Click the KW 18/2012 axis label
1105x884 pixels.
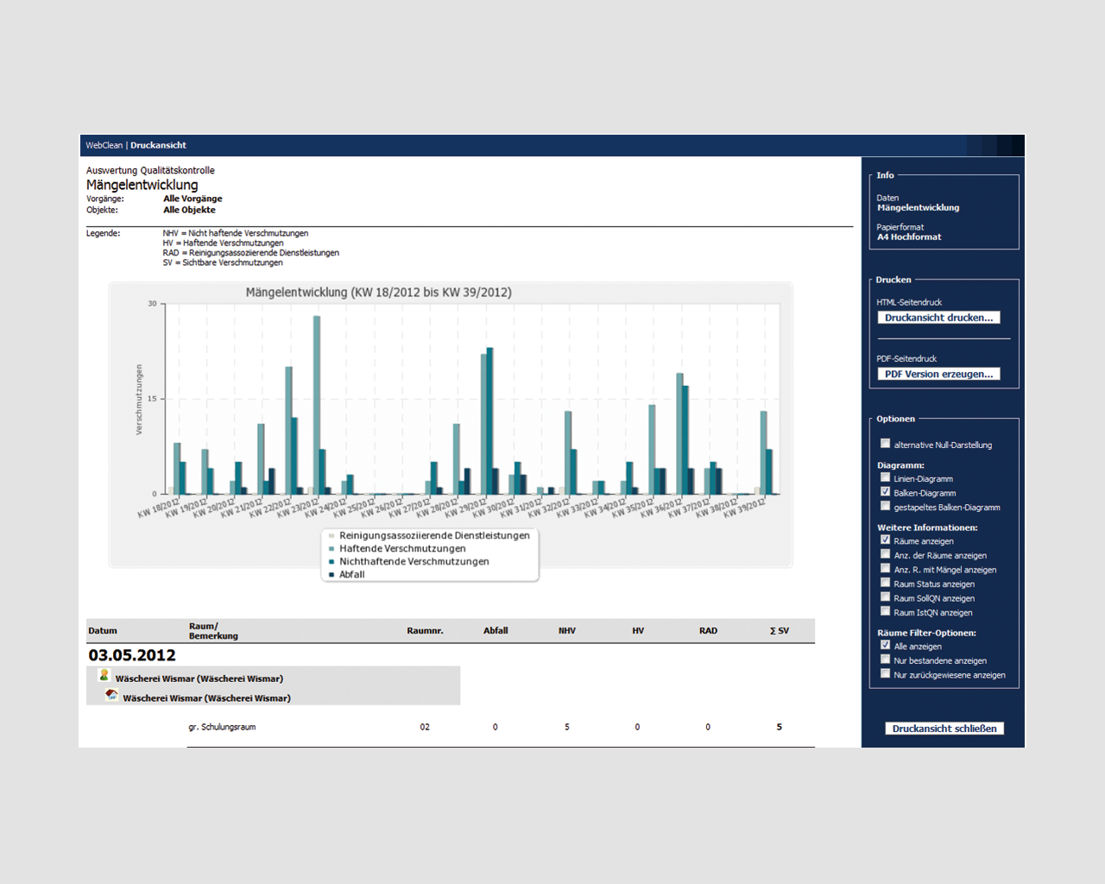(x=158, y=508)
